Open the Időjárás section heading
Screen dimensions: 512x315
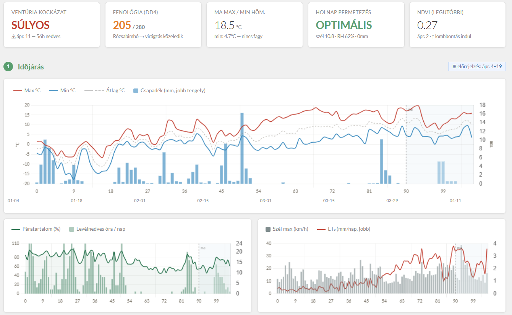pyautogui.click(x=31, y=67)
